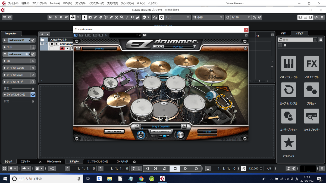Mute the ezdrummer track
The image size is (326, 183).
pyautogui.click(x=52, y=44)
